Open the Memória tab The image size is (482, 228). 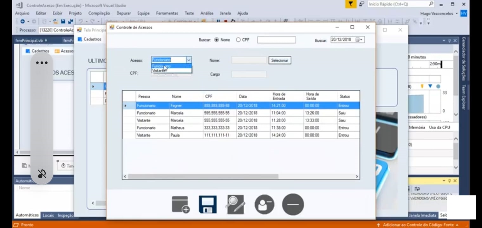[x=417, y=127]
